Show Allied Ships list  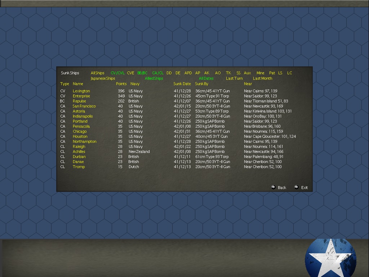pos(154,78)
